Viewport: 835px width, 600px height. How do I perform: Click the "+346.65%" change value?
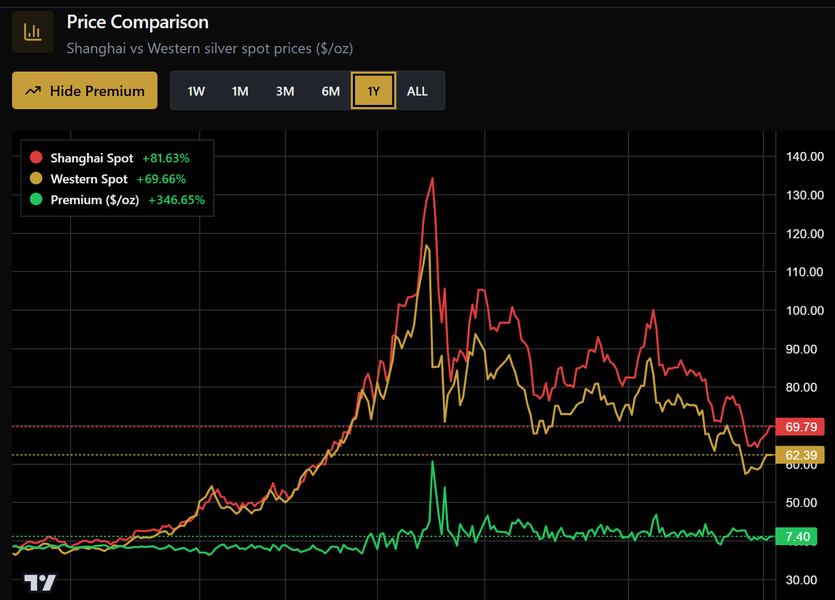click(x=177, y=200)
